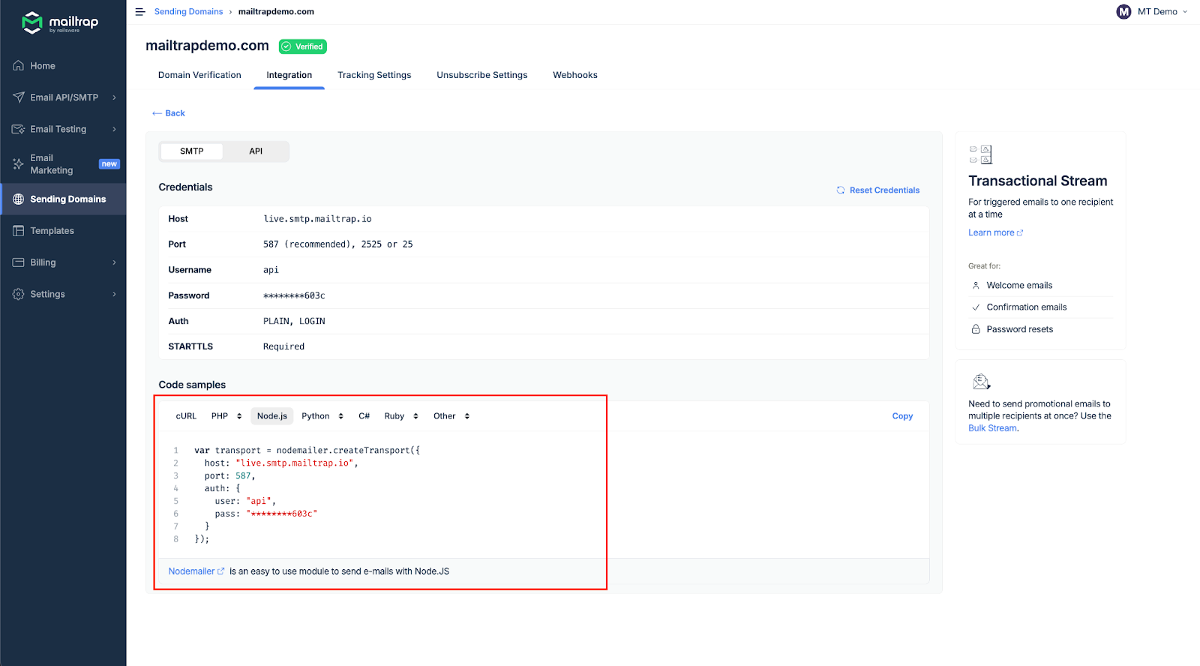This screenshot has height=666, width=1200.
Task: Click the Sending Domains globe icon
Action: pos(19,199)
